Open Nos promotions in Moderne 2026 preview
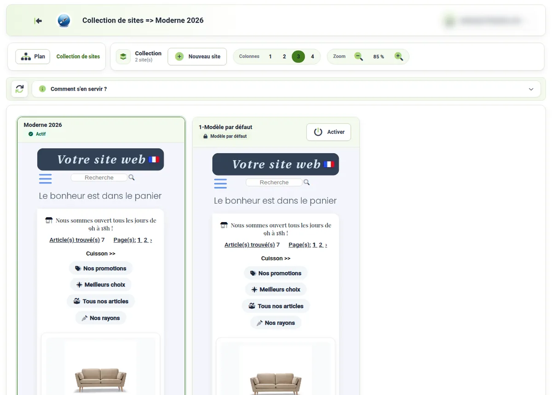Viewport: 552px width, 395px height. [x=101, y=269]
